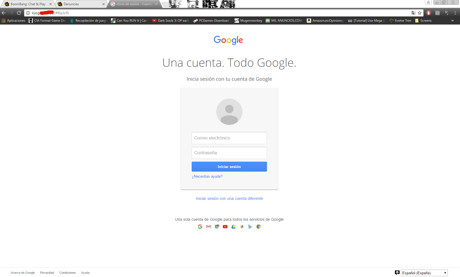Click the YouTube service icon
Image resolution: width=460 pixels, height=277 pixels.
225,226
